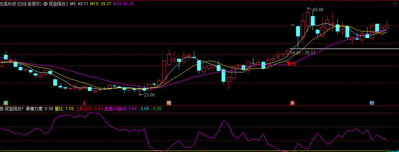The width and height of the screenshot is (399, 152).
Task: Click the green 减 event marker
Action: 6,103
